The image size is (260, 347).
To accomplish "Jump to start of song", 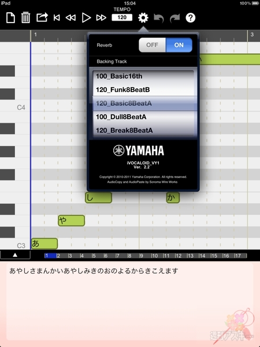I will [x=57, y=18].
